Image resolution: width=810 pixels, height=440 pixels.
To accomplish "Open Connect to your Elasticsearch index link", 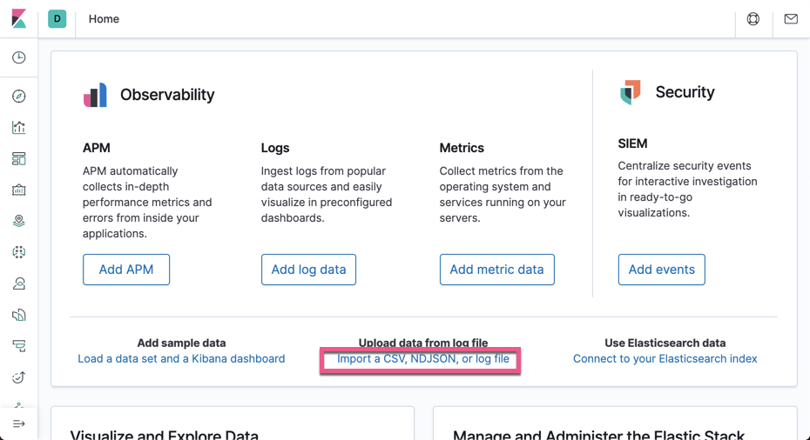I will click(665, 358).
